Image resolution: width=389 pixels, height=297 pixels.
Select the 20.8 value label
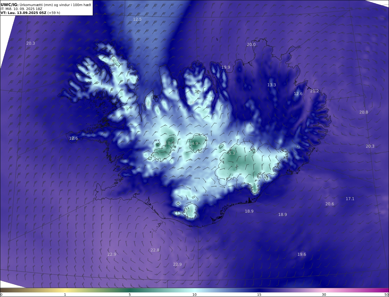[363, 112]
